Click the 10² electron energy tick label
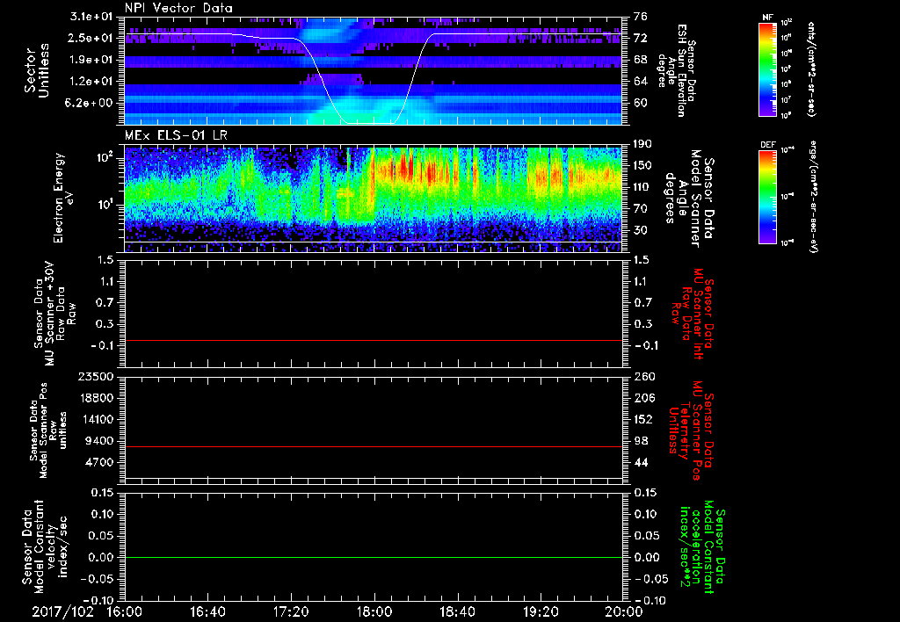The height and width of the screenshot is (622, 900). pyautogui.click(x=104, y=157)
